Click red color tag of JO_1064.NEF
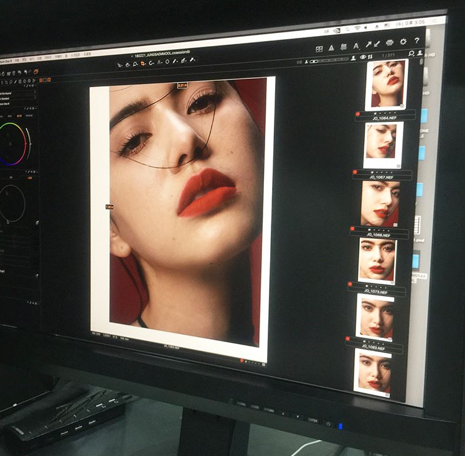465x456 pixels. pos(358,114)
